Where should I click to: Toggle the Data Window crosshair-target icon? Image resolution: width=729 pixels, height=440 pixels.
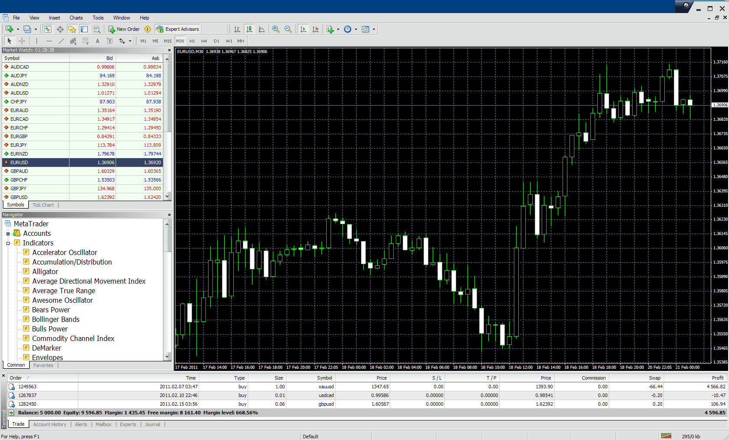point(60,29)
